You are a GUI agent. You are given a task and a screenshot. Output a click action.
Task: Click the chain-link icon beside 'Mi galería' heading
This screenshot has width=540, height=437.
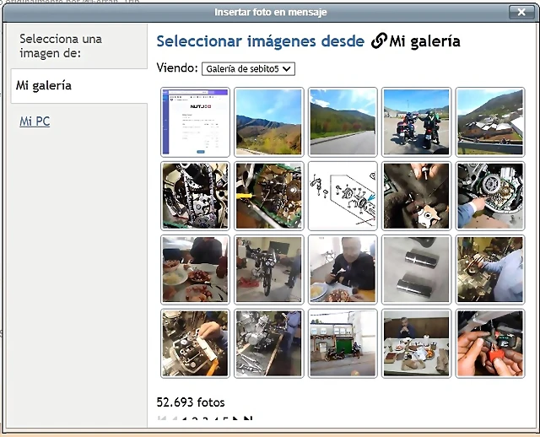pyautogui.click(x=379, y=40)
